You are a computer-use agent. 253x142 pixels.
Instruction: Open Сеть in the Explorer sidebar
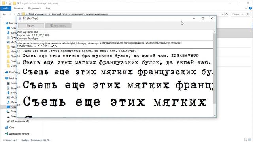point(9,127)
